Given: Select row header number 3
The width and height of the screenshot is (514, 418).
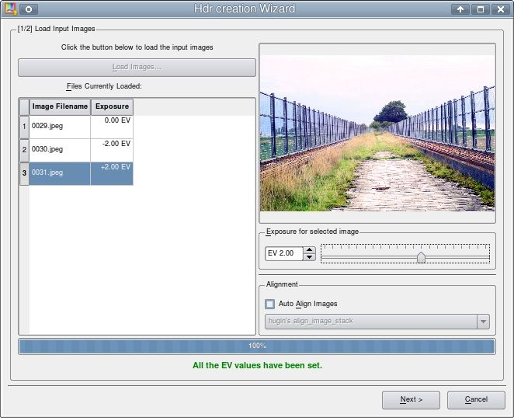Looking at the screenshot, I should point(24,173).
